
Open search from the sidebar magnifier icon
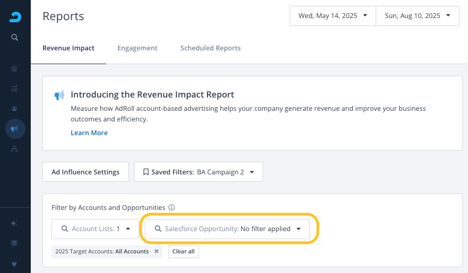tap(15, 37)
